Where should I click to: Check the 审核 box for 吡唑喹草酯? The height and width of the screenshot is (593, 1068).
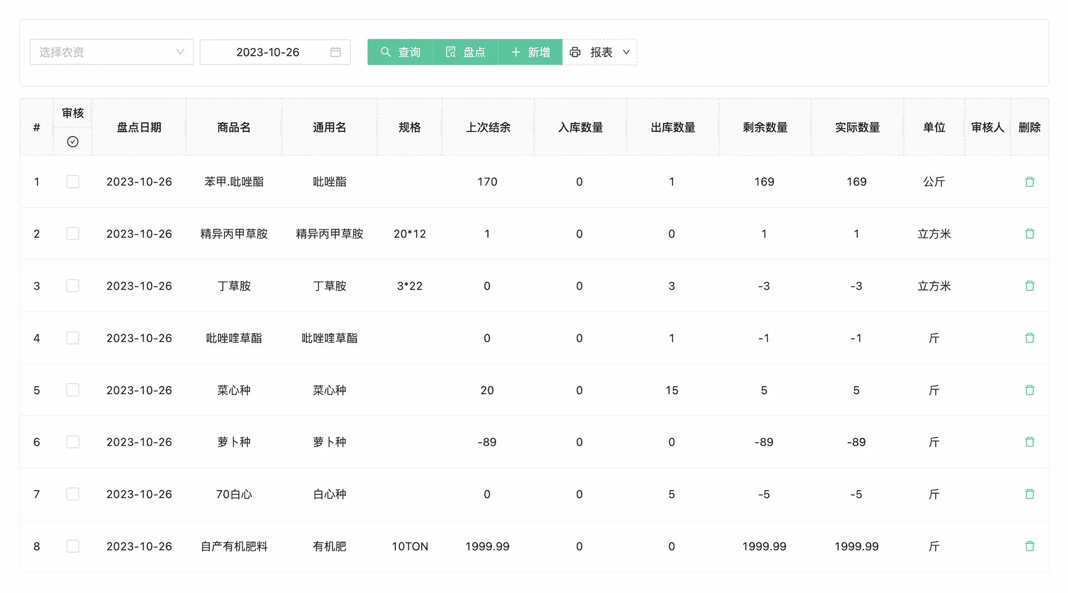click(x=73, y=338)
